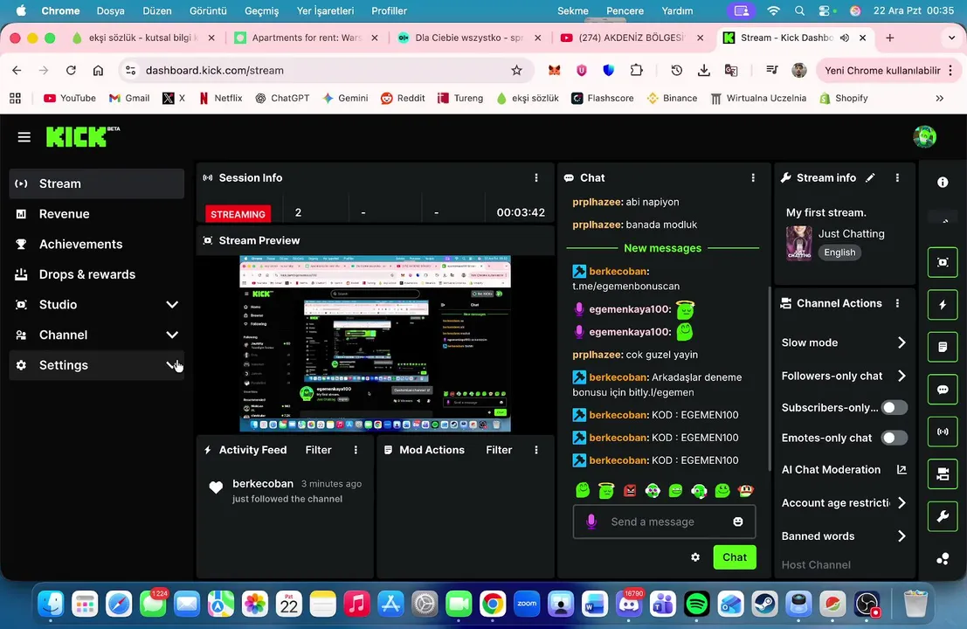Open the Kick hamburger menu
Image resolution: width=967 pixels, height=629 pixels.
[24, 137]
